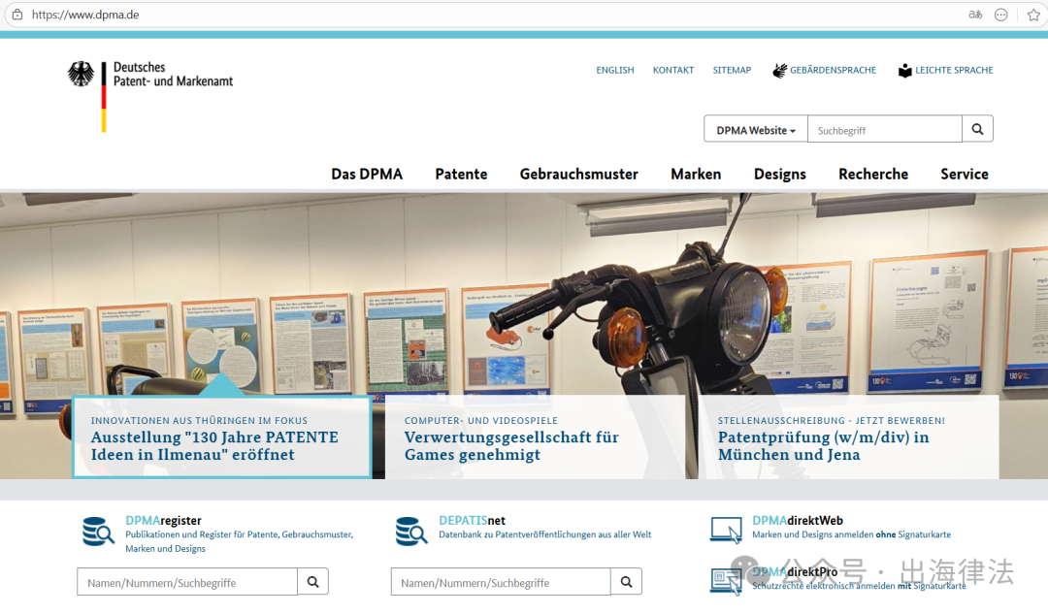
Task: Click 'Marken und Designs anmelden ohne Signaturkarte' text
Action: (x=851, y=534)
